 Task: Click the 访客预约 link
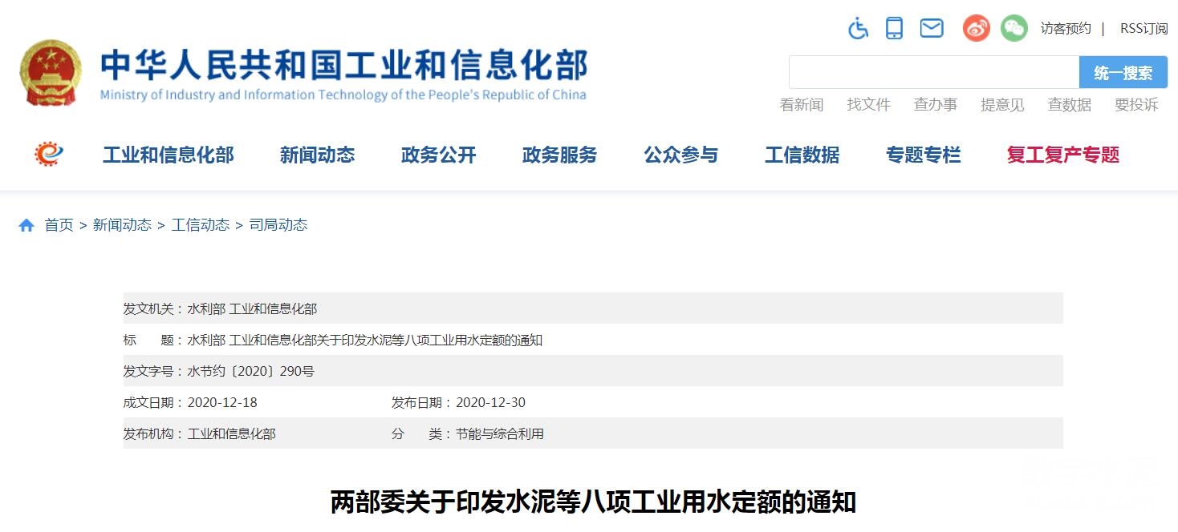1066,29
